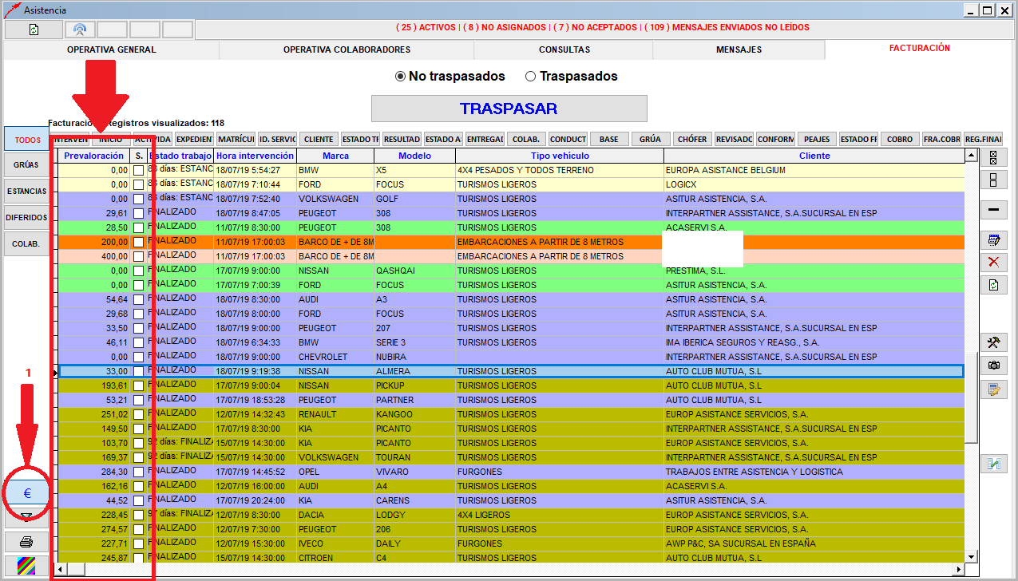Viewport: 1018px width, 581px height.
Task: Tick the checkbox in the Renault Kangoo row
Action: (139, 414)
